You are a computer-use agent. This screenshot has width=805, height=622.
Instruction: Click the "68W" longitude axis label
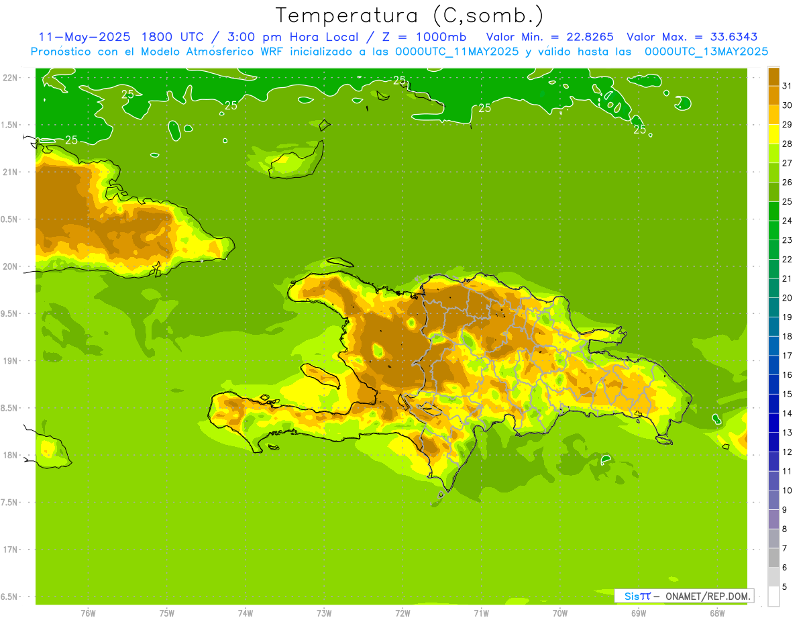[x=717, y=613]
